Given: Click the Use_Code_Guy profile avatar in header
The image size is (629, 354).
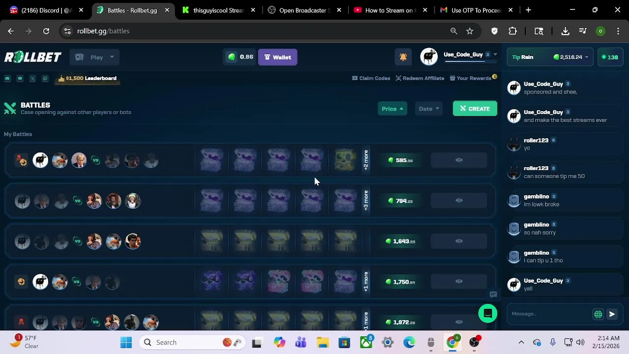Looking at the screenshot, I should [x=429, y=57].
